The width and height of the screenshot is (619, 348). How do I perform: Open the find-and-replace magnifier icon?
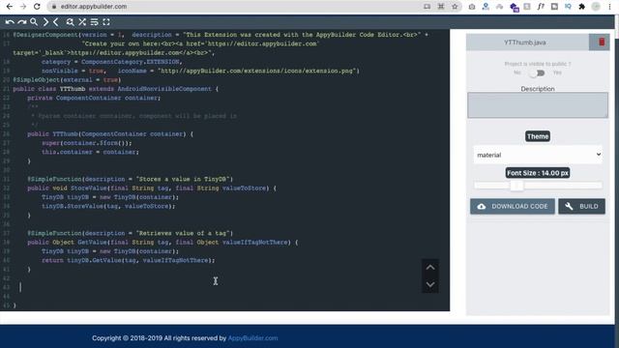(x=70, y=22)
